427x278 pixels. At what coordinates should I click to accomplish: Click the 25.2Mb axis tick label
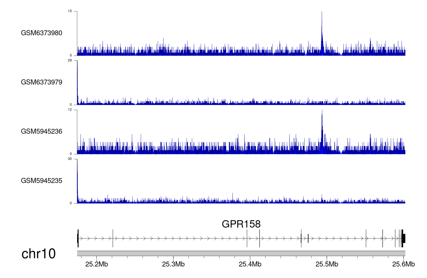point(97,264)
